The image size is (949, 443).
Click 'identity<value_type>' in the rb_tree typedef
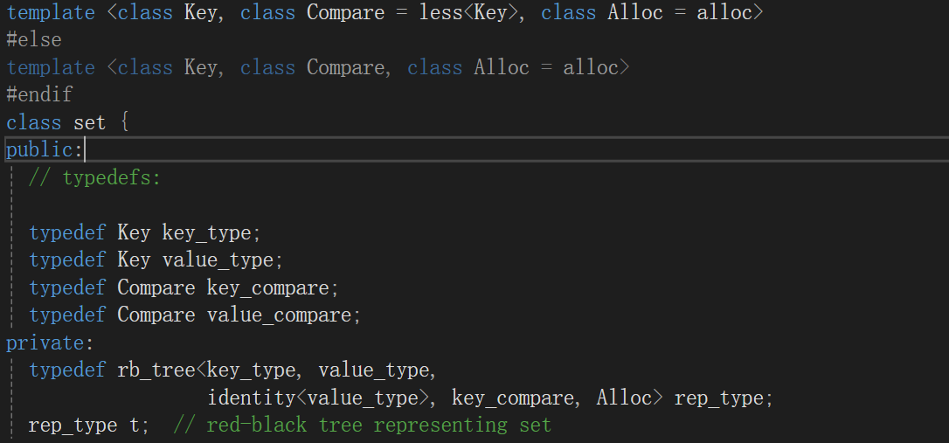click(320, 398)
